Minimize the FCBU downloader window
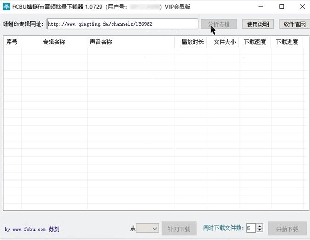Image resolution: width=310 pixels, height=240 pixels. (261, 7)
